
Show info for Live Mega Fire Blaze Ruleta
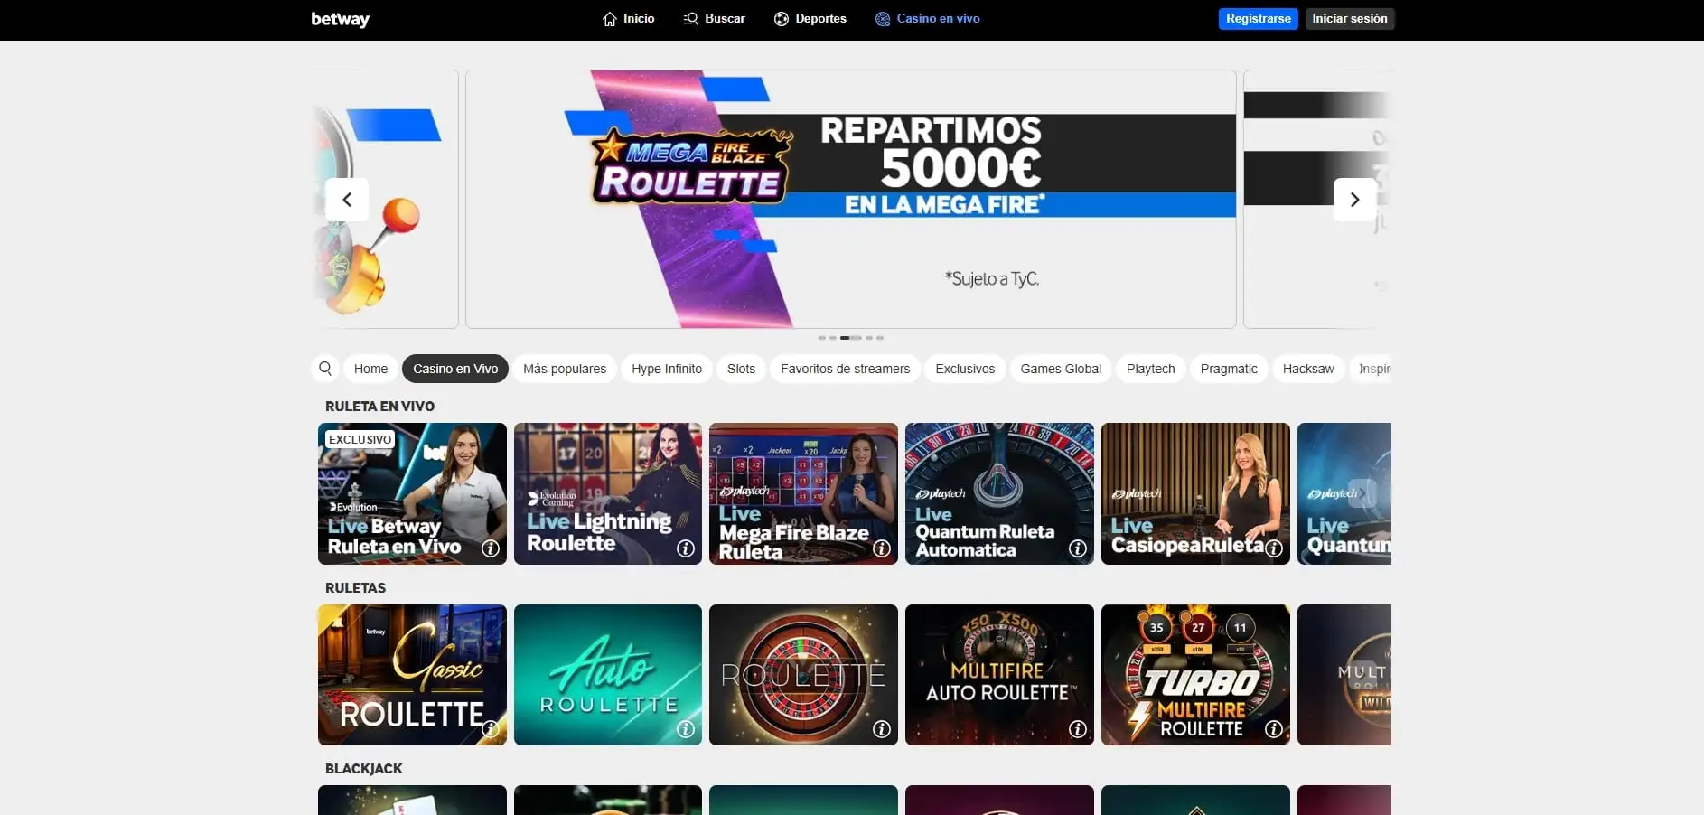tap(882, 548)
